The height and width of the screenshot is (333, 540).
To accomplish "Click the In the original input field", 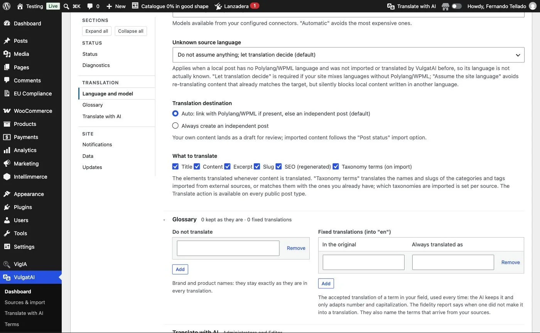I will (364, 263).
